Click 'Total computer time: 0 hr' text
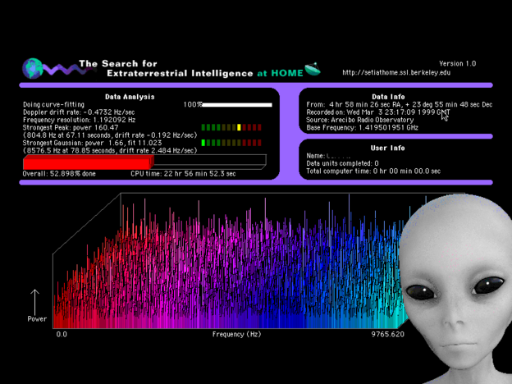Image resolution: width=512 pixels, height=384 pixels. pyautogui.click(x=373, y=171)
